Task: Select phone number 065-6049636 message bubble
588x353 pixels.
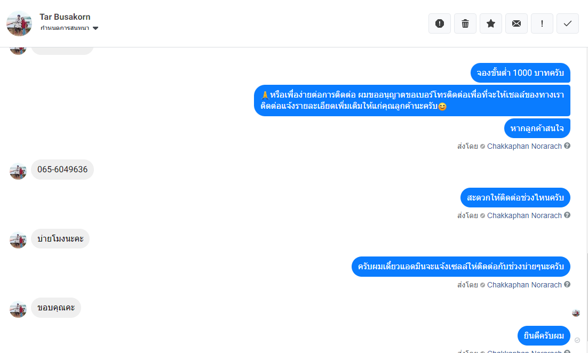Action: point(62,170)
